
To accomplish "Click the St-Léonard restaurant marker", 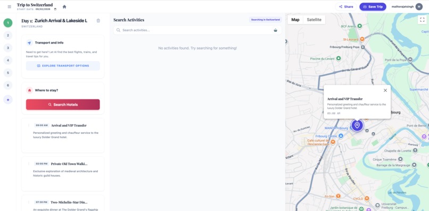I will pos(362,39).
